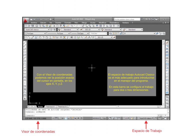Toggle Object Snap Tracking in status bar
193x136 pixels.
(69, 118)
